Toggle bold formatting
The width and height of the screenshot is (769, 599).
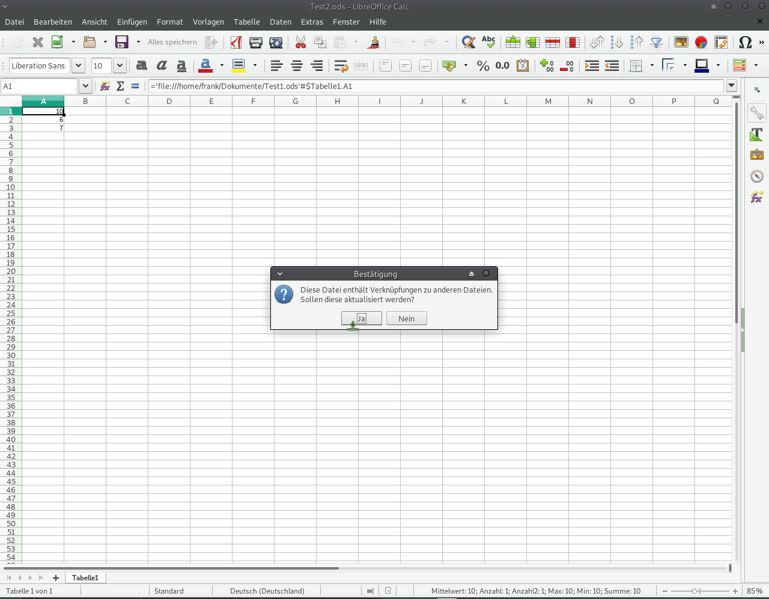point(142,65)
